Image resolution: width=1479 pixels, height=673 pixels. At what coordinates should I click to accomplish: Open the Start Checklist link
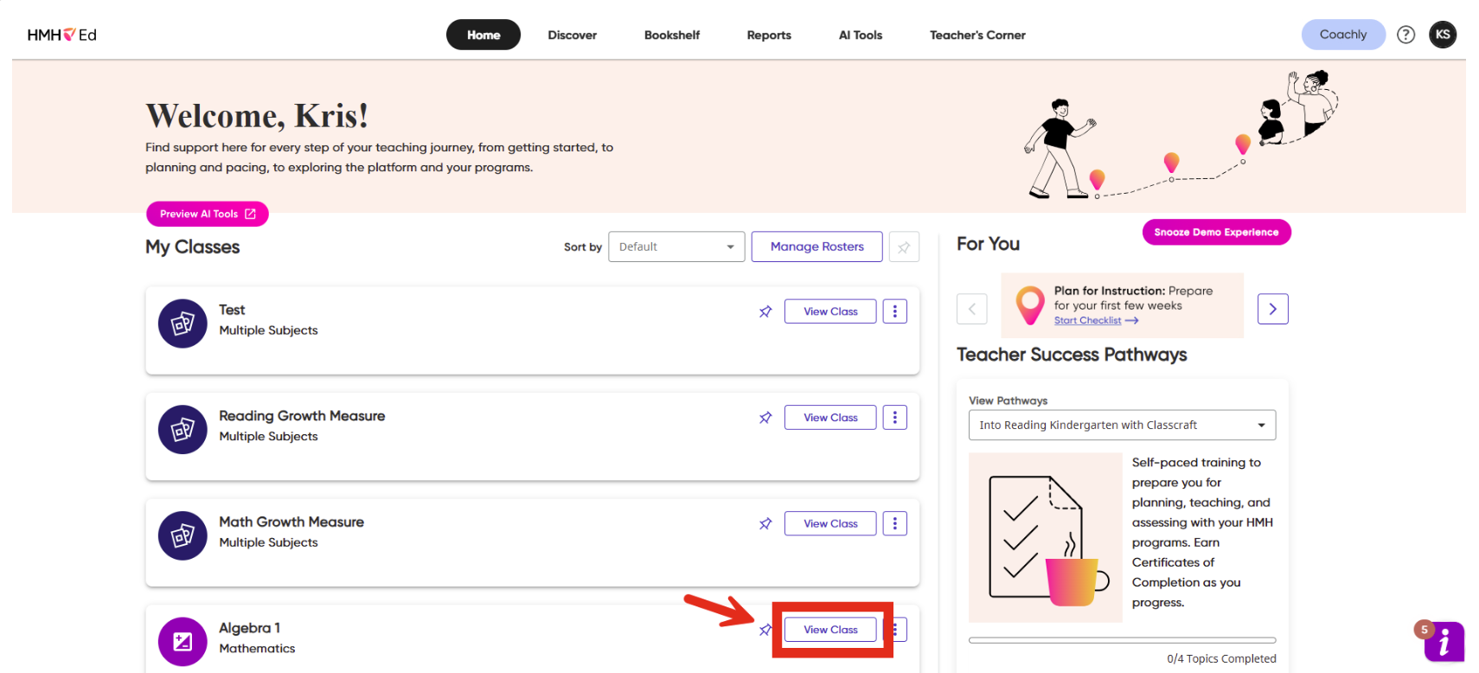pyautogui.click(x=1096, y=321)
